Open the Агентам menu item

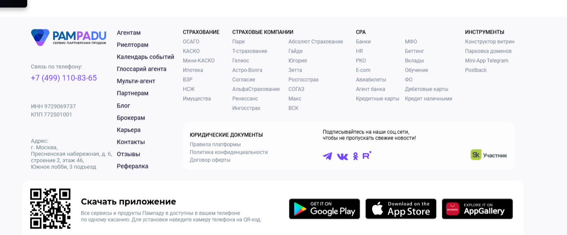pyautogui.click(x=129, y=33)
